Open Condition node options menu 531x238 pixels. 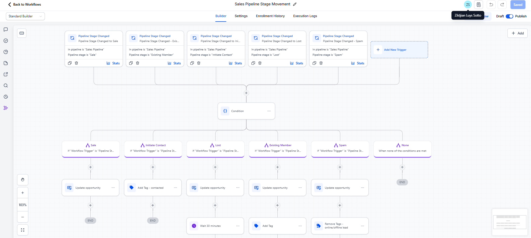tap(269, 111)
